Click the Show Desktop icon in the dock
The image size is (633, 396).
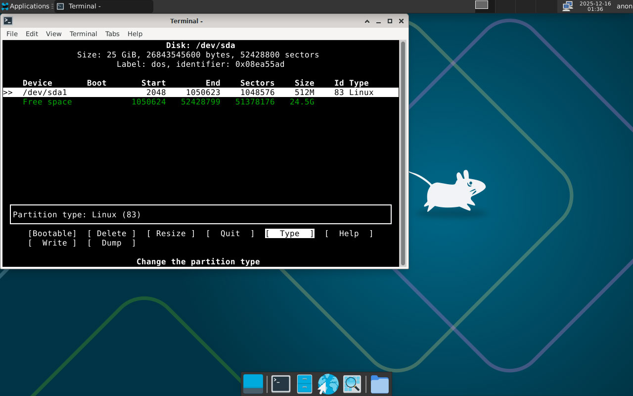coord(253,384)
